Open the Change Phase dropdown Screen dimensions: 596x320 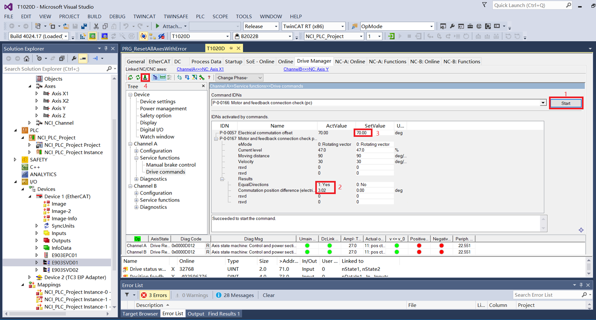coord(239,78)
